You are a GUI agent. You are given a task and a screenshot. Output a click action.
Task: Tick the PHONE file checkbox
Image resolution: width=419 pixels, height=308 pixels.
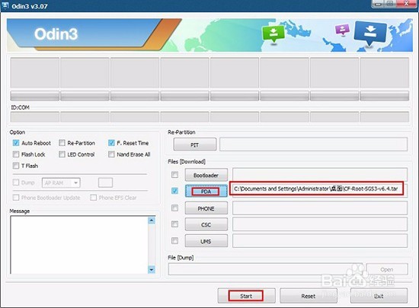[174, 208]
